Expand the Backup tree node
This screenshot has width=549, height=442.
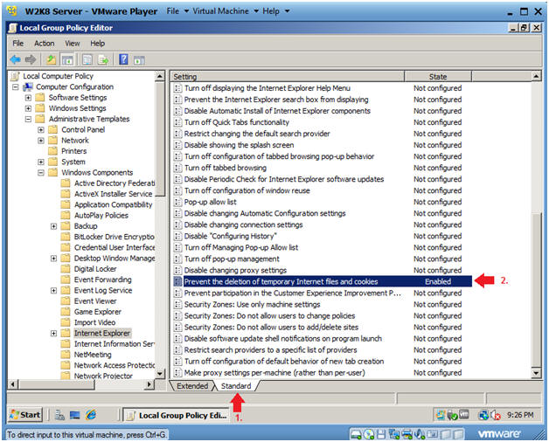pyautogui.click(x=53, y=226)
